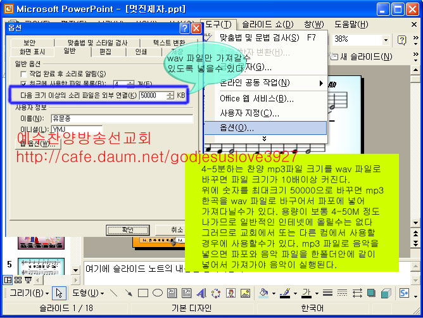Click the sound file size 50000 field

click(153, 95)
